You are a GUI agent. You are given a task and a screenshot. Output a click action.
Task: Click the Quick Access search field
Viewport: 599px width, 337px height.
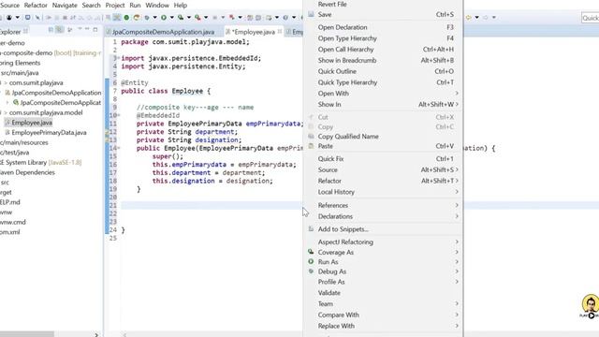591,18
